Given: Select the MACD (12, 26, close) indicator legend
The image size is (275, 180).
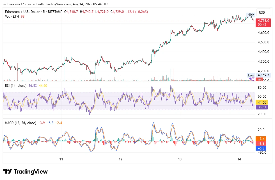Looking at the screenshot, I should [20, 123].
